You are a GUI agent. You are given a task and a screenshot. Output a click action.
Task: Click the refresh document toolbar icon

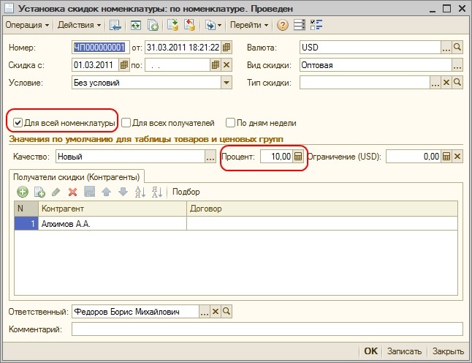[x=136, y=25]
